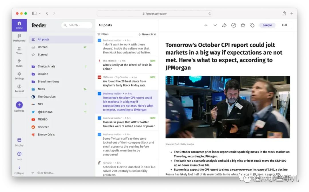309x192 pixels.
Task: Select the MKHBD YouTube feed
Action: click(61, 119)
